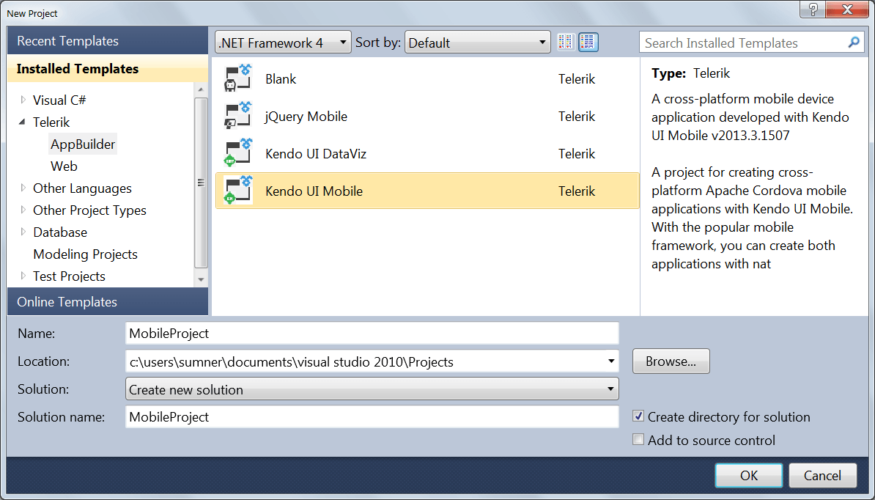Select the Kendo UI DataViz template name
Viewport: 875px width, 500px height.
(x=316, y=153)
